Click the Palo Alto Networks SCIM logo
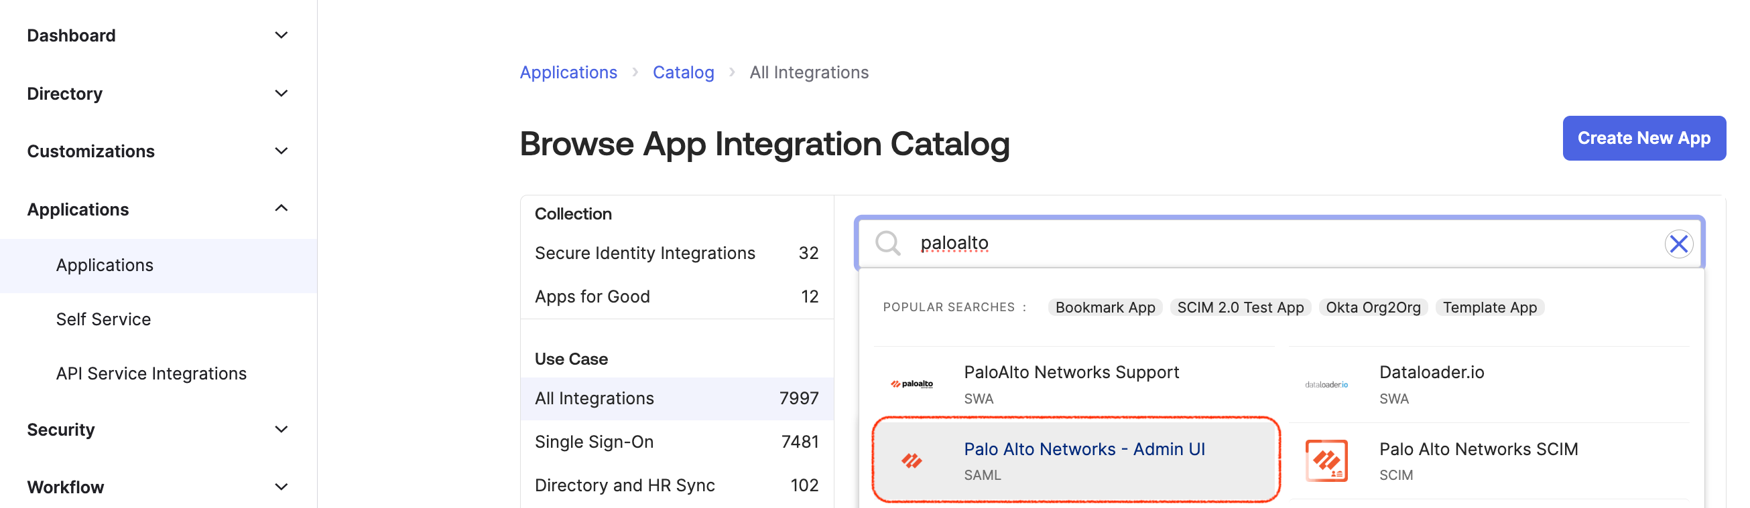Viewport: 1750px width, 508px height. (1326, 461)
